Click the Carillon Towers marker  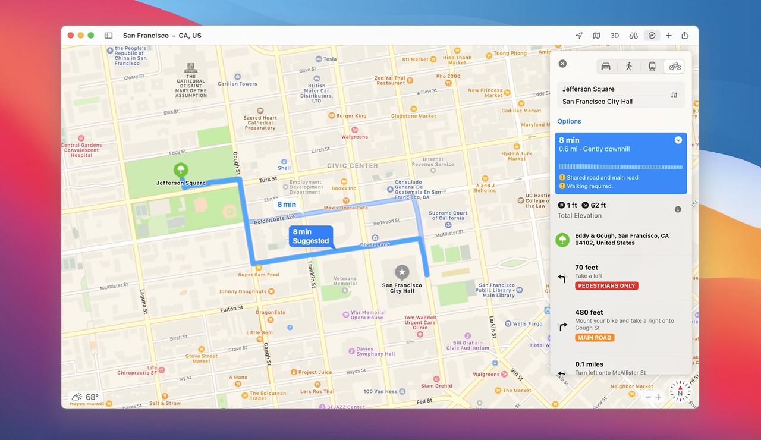point(238,77)
